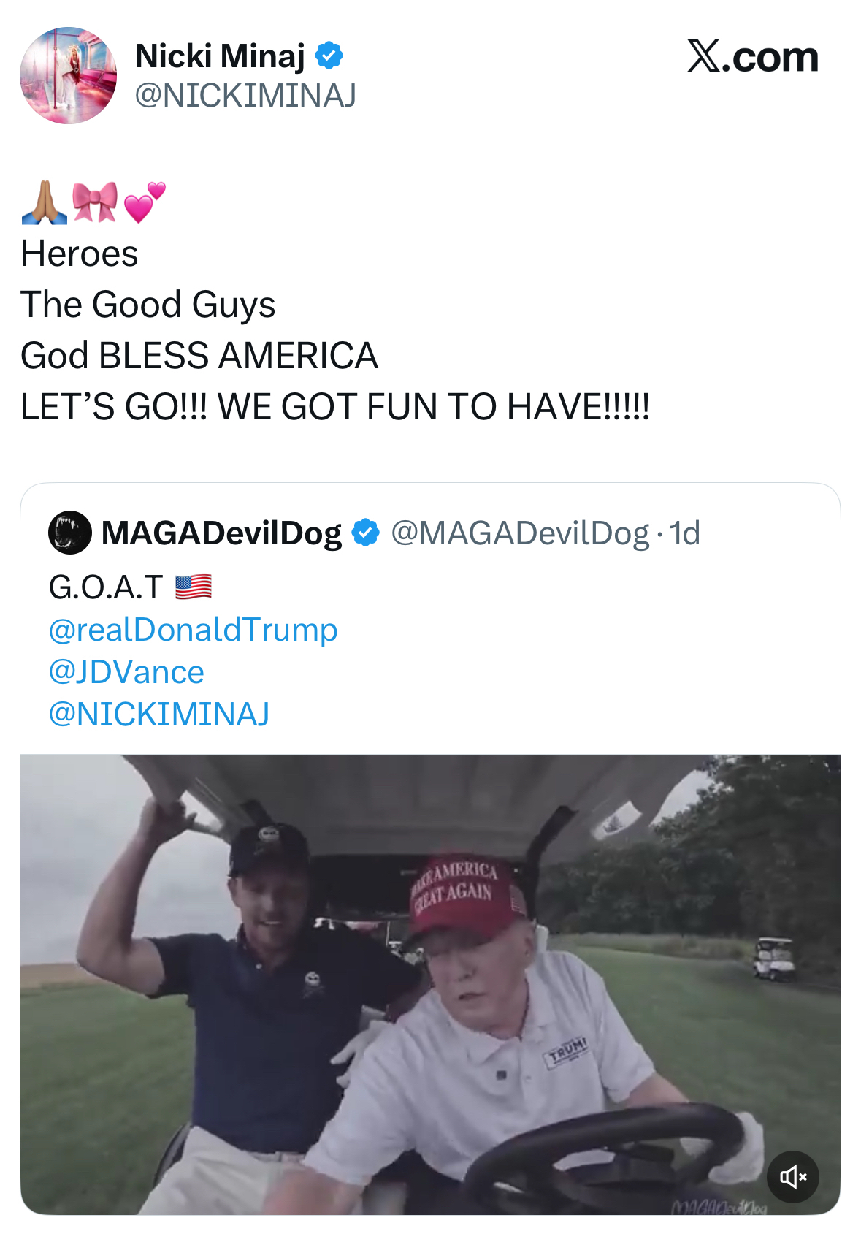Play the golf cart video thumbnail
This screenshot has height=1242, width=861.
pos(430,983)
